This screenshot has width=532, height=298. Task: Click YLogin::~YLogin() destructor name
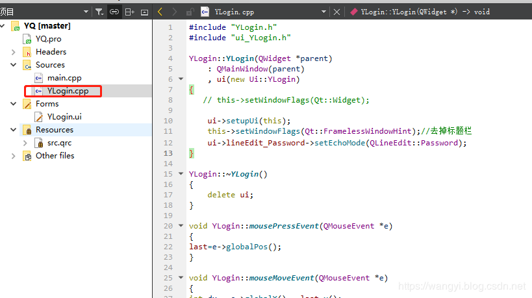point(228,174)
